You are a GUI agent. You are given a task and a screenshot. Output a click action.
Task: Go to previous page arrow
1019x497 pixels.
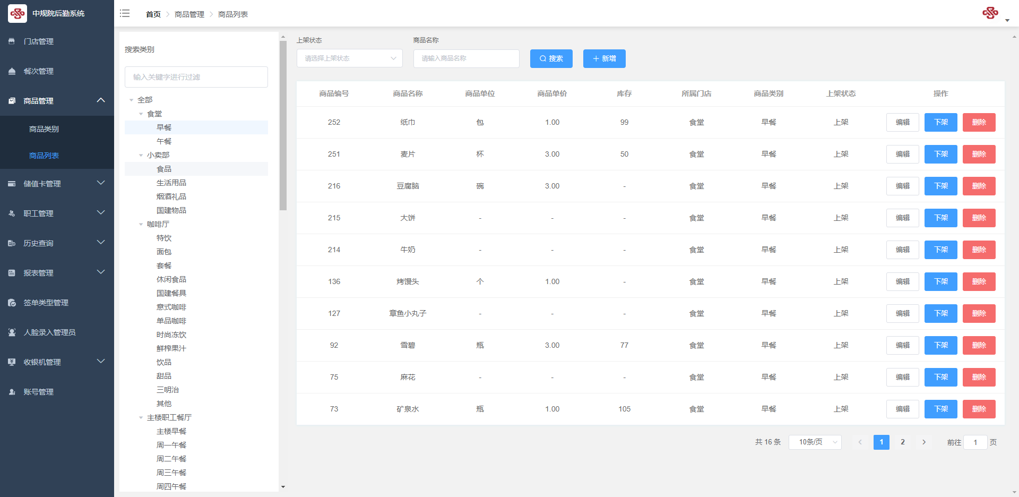(x=860, y=442)
